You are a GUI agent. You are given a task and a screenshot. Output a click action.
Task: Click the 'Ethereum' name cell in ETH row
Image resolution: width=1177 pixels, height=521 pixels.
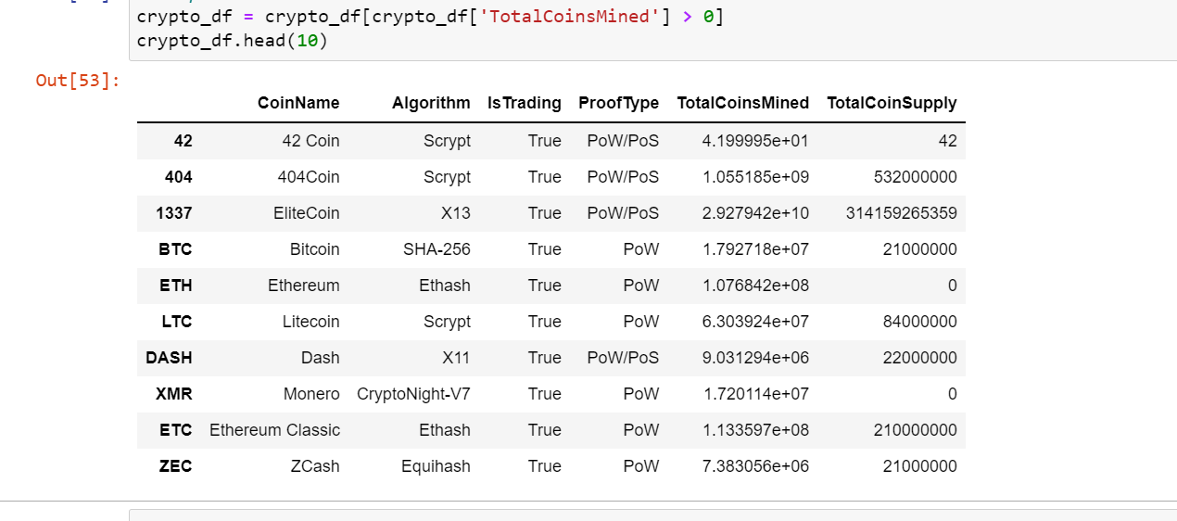[x=304, y=286]
